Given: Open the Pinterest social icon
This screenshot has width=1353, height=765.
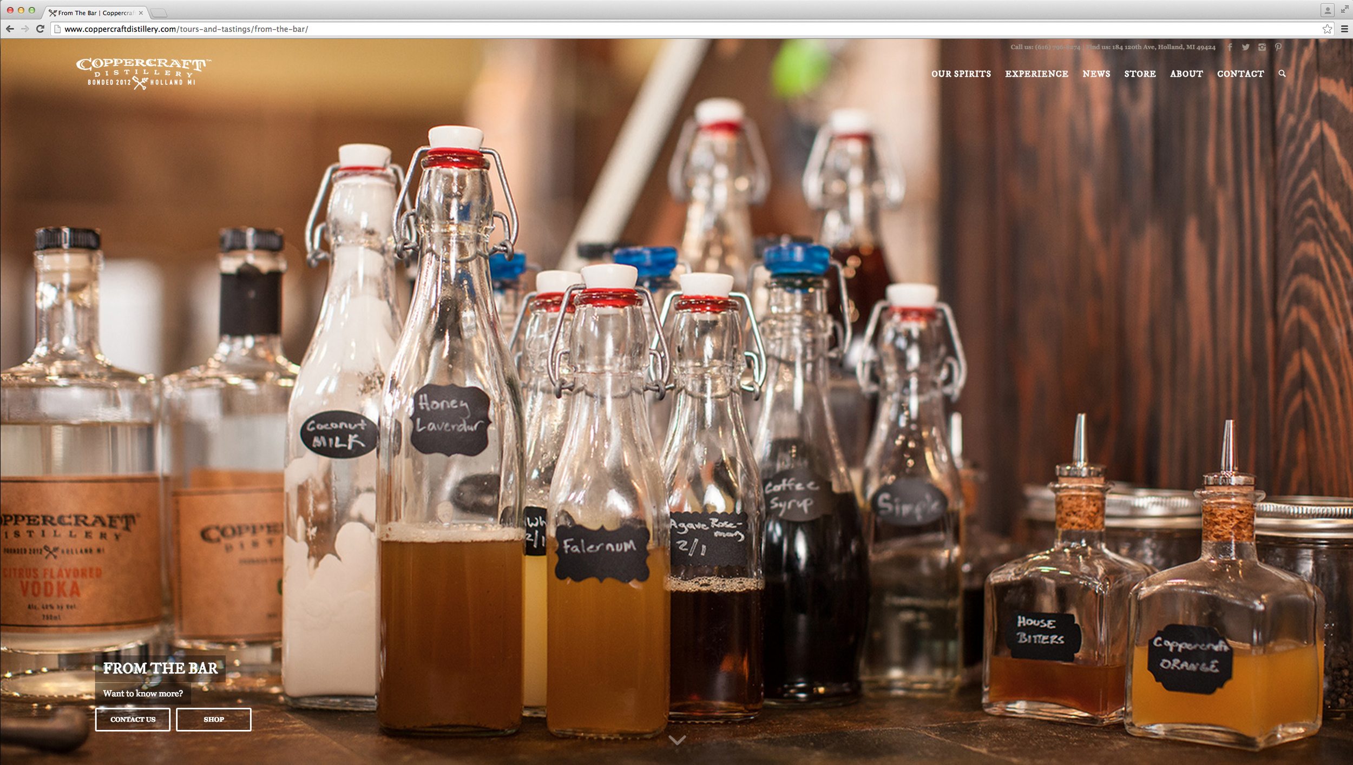Looking at the screenshot, I should (1278, 47).
